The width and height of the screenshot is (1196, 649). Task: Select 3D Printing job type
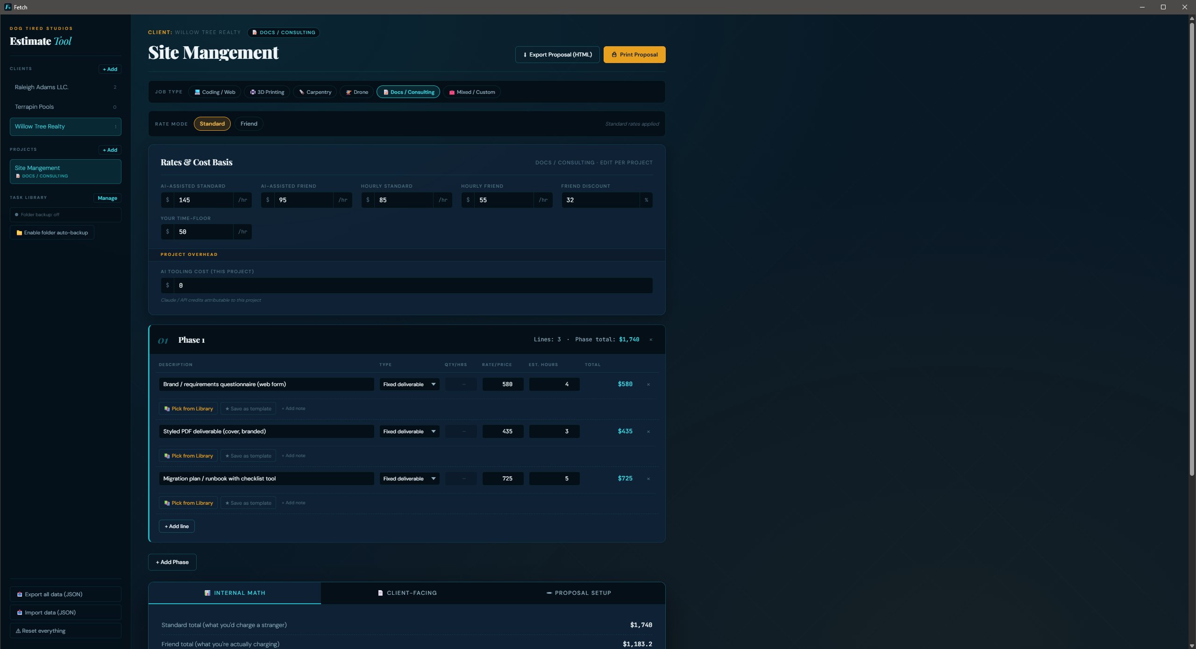(267, 92)
